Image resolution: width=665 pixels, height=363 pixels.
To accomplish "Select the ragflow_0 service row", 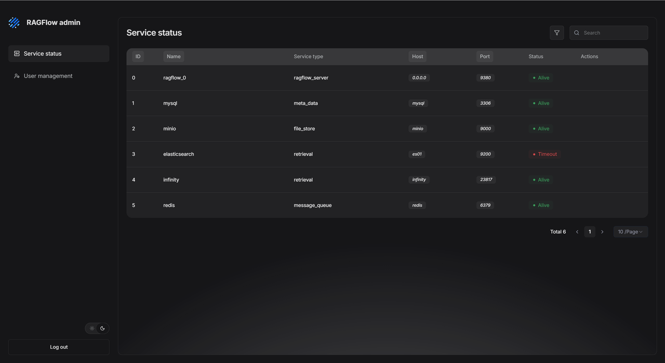I will (175, 78).
